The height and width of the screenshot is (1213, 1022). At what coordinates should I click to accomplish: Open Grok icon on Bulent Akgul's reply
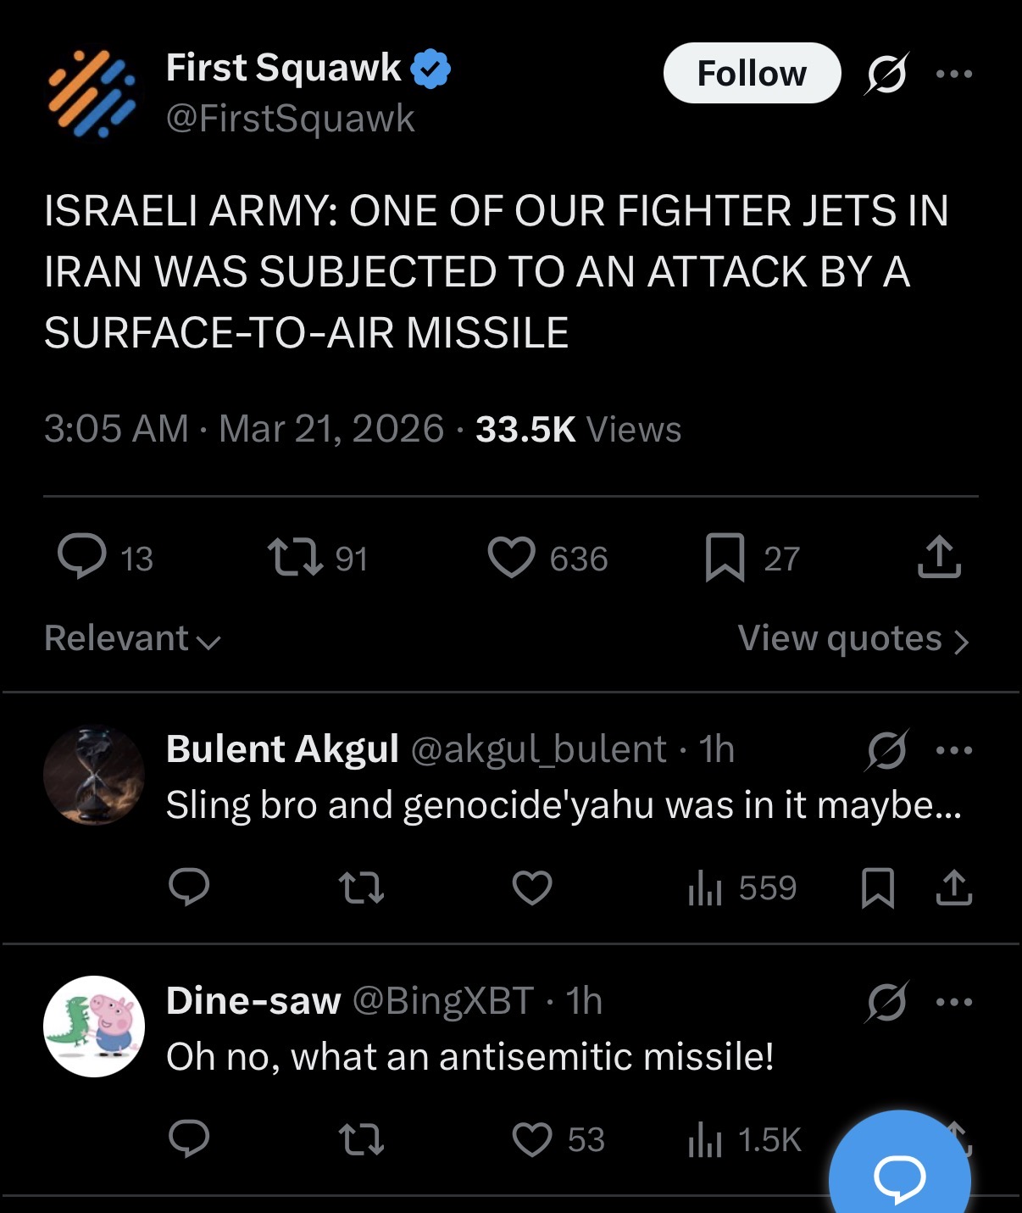pyautogui.click(x=886, y=750)
